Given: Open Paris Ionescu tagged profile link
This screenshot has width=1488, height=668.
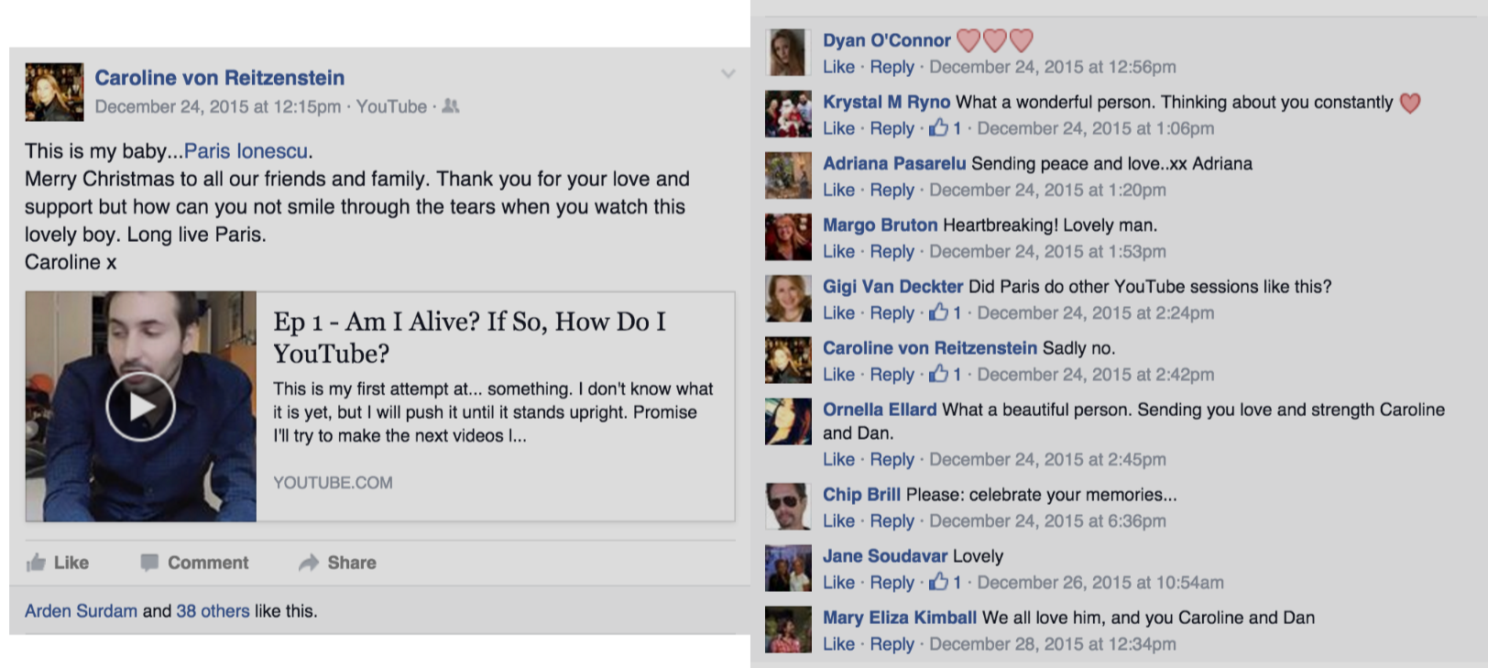Looking at the screenshot, I should [246, 151].
